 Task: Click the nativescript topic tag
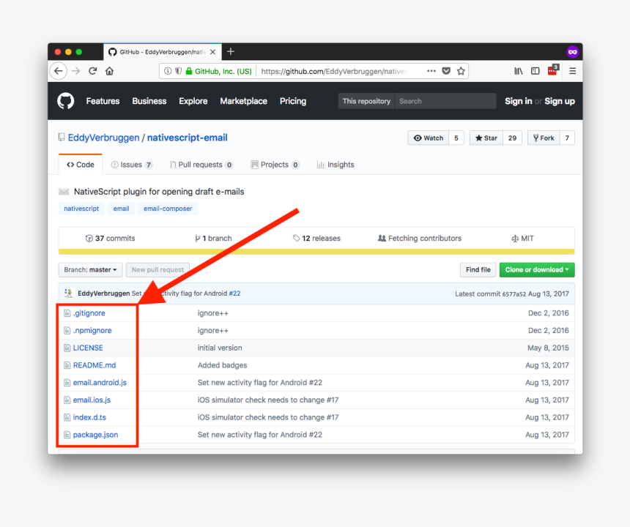pos(81,209)
